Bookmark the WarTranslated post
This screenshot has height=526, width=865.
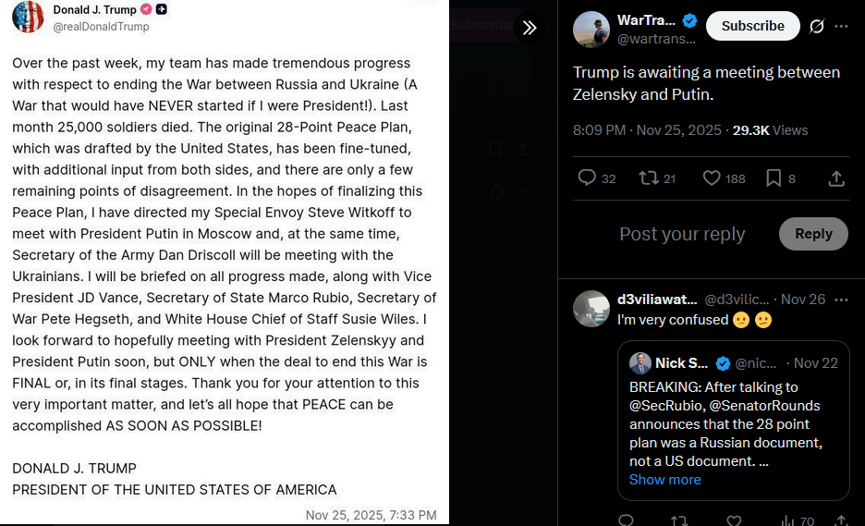click(x=774, y=177)
